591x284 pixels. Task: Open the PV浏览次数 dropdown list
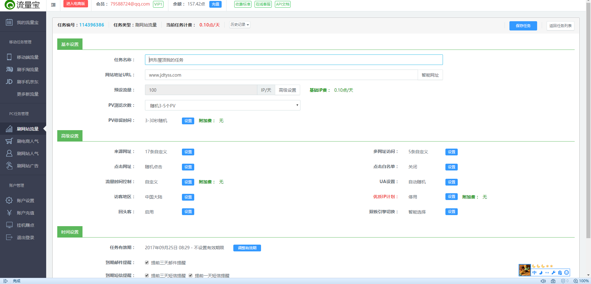[222, 105]
